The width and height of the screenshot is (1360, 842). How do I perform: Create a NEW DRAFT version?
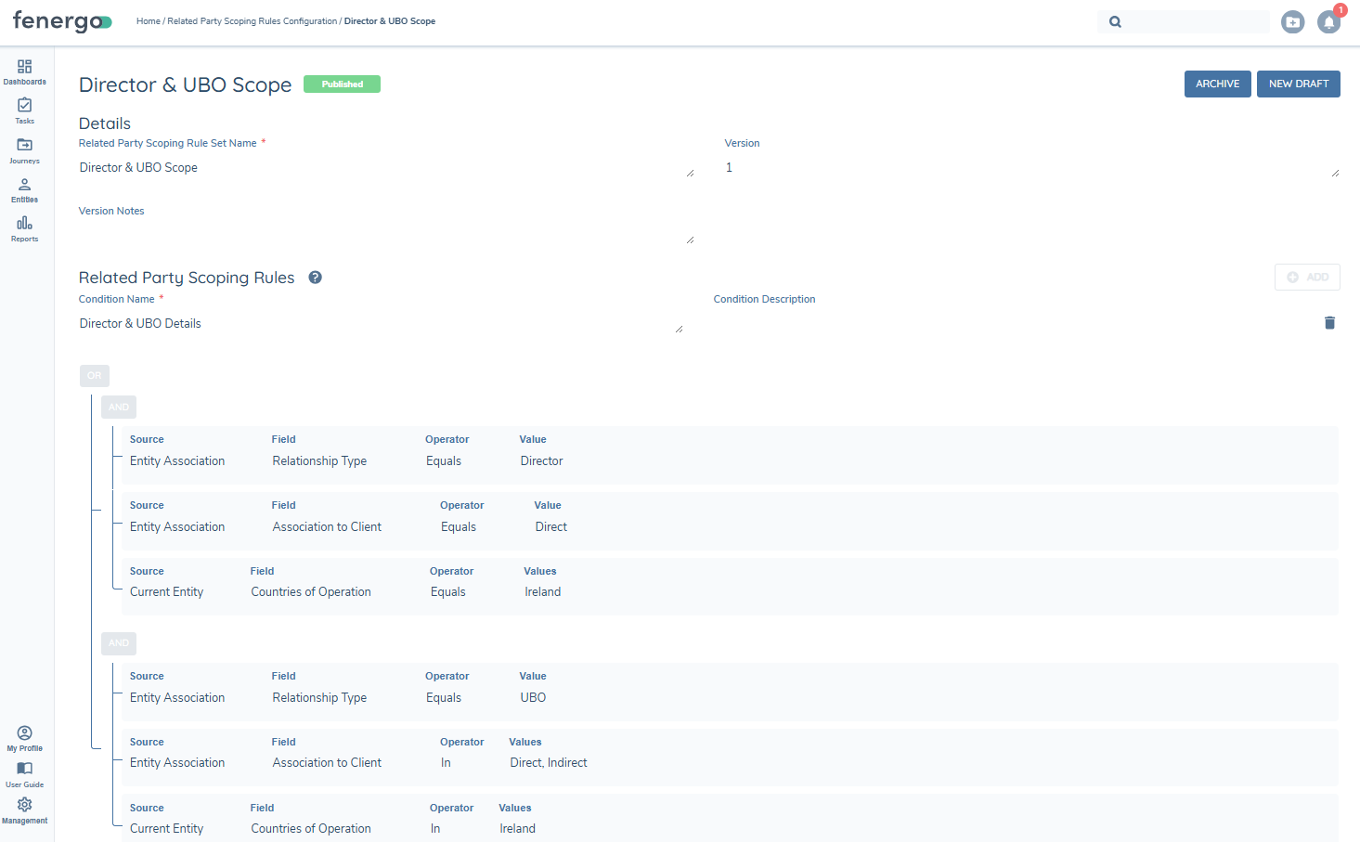(1298, 84)
